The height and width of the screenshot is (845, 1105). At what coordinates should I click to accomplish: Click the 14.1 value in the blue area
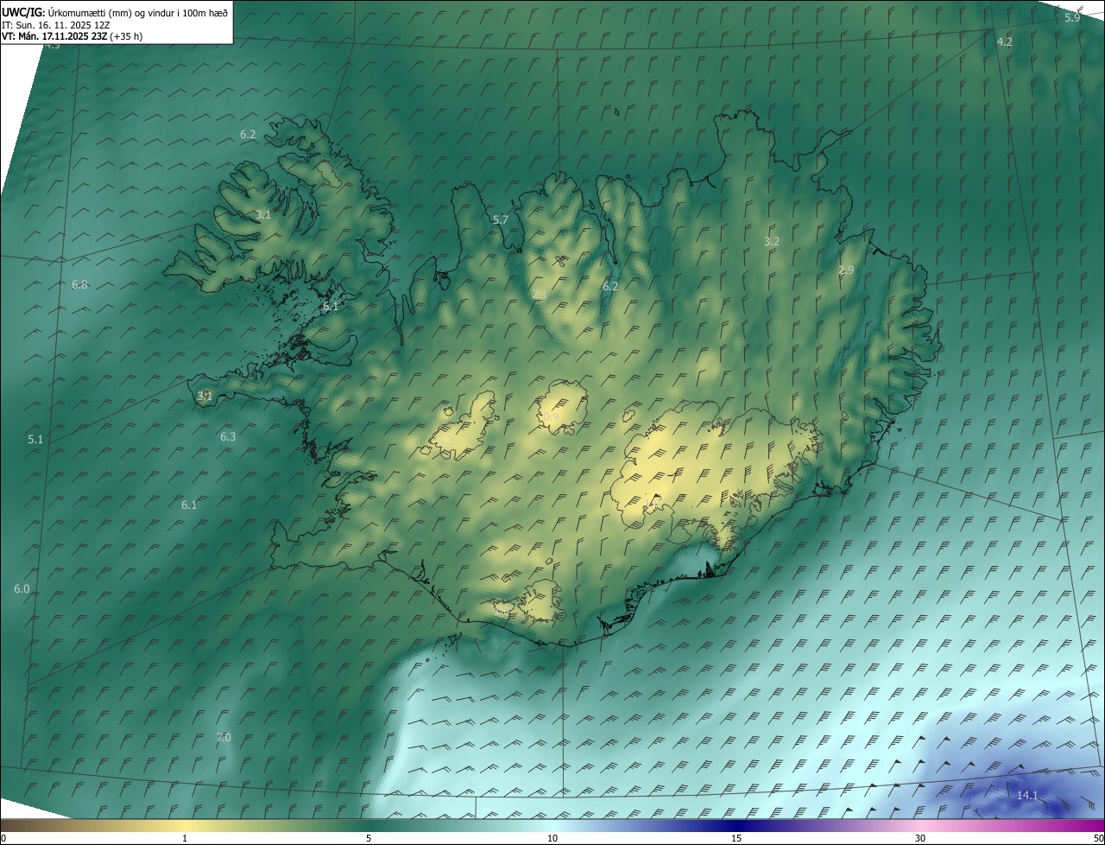pos(1027,796)
